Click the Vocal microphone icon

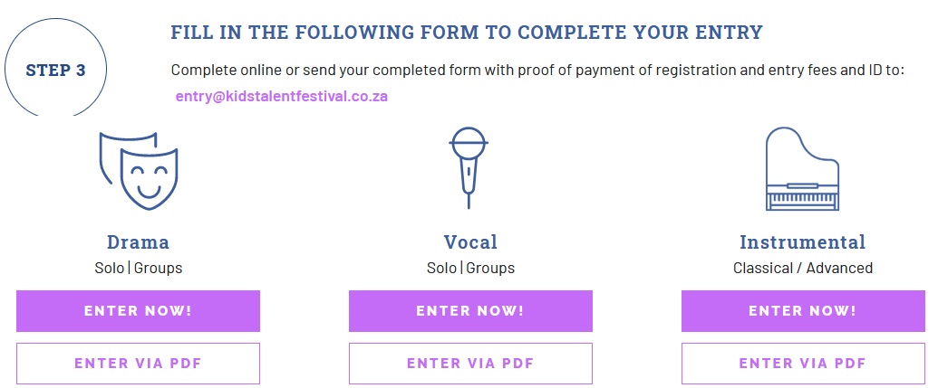click(469, 168)
